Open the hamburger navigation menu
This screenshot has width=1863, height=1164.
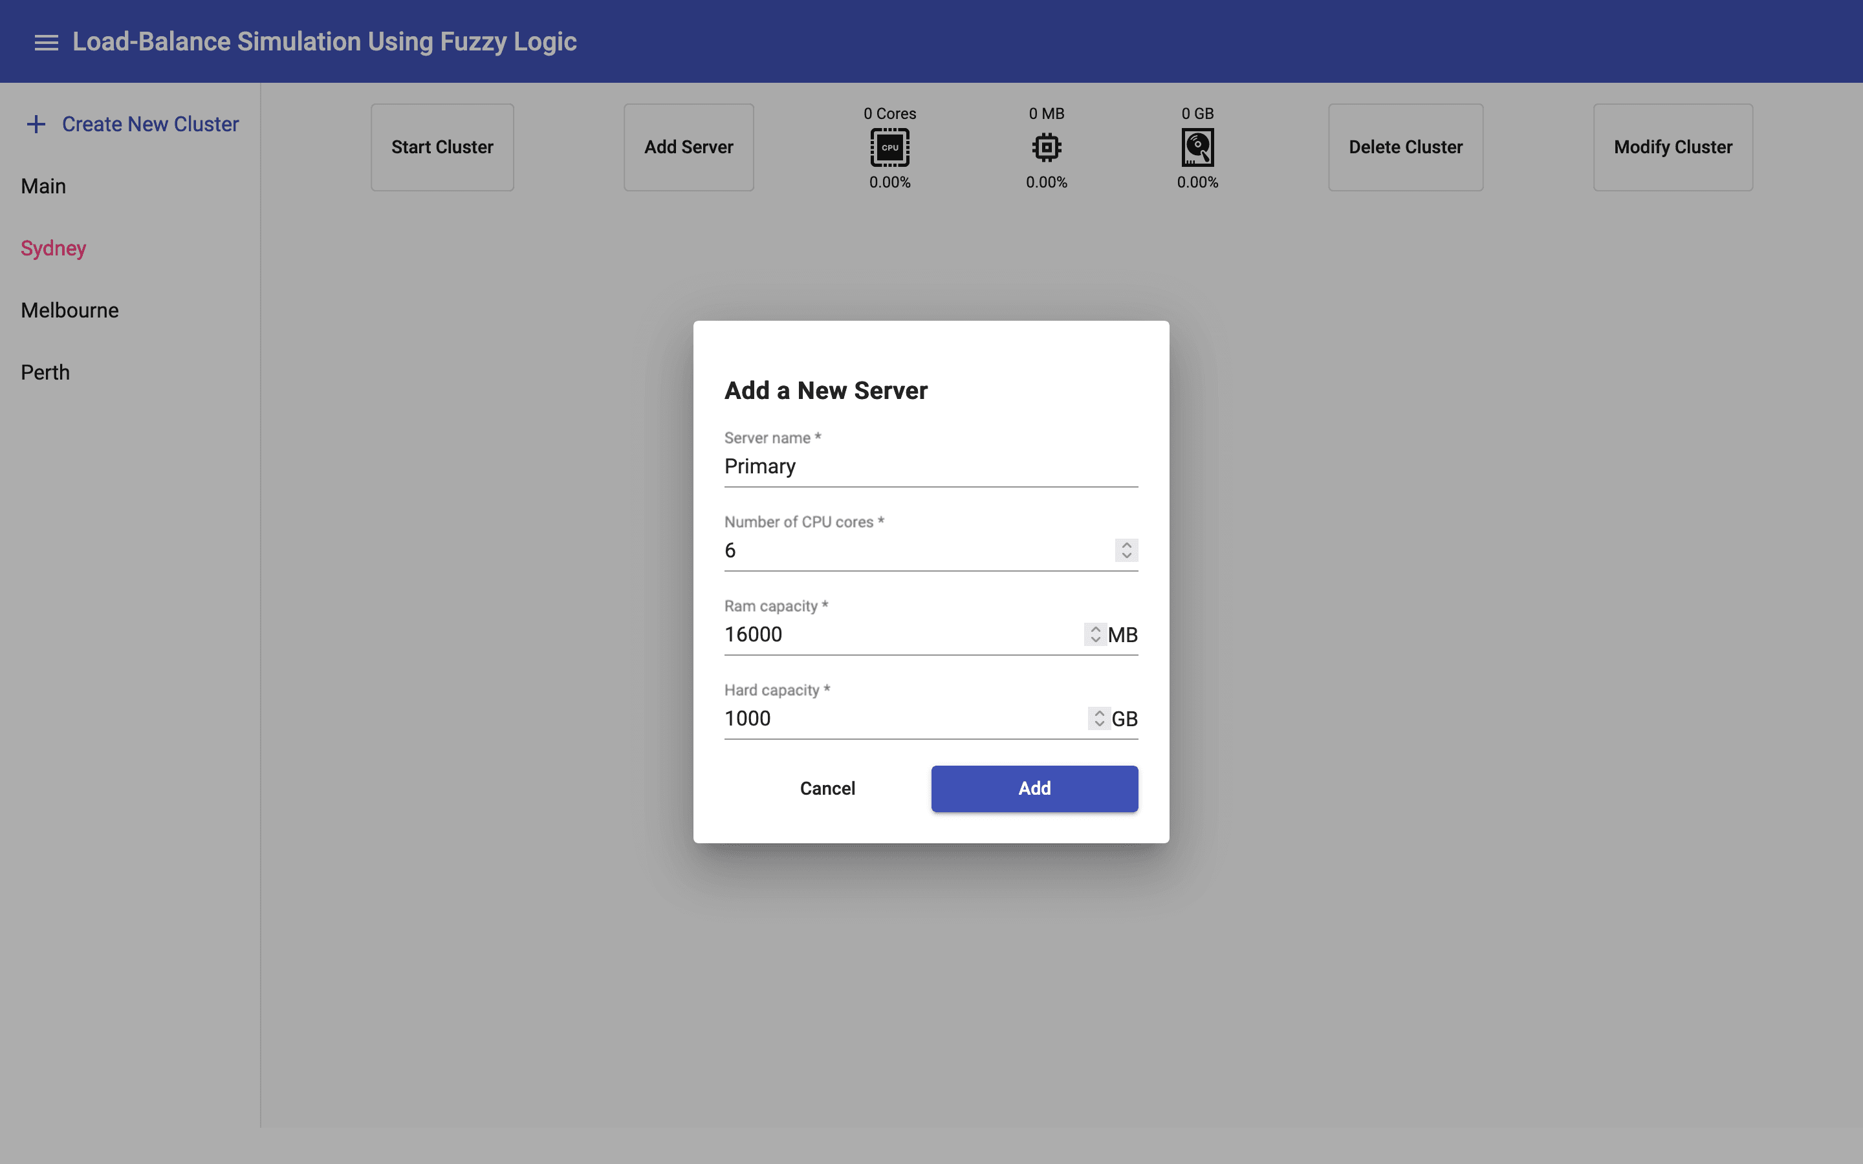[46, 42]
